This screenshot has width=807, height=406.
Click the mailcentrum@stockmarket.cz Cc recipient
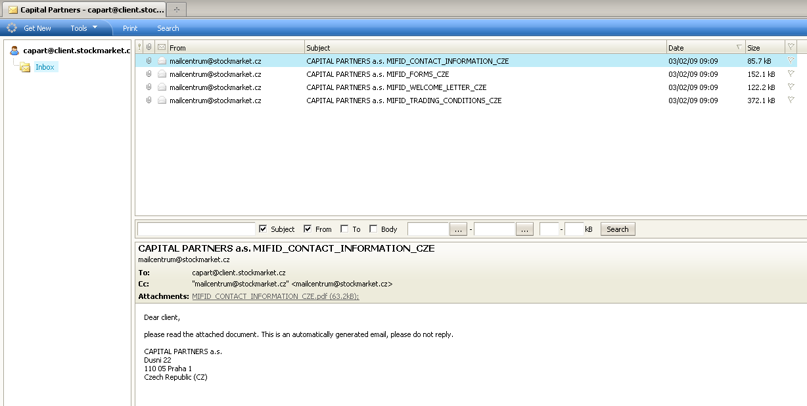(292, 284)
